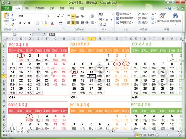Click the Paste icon in the clipboard group

[6, 16]
